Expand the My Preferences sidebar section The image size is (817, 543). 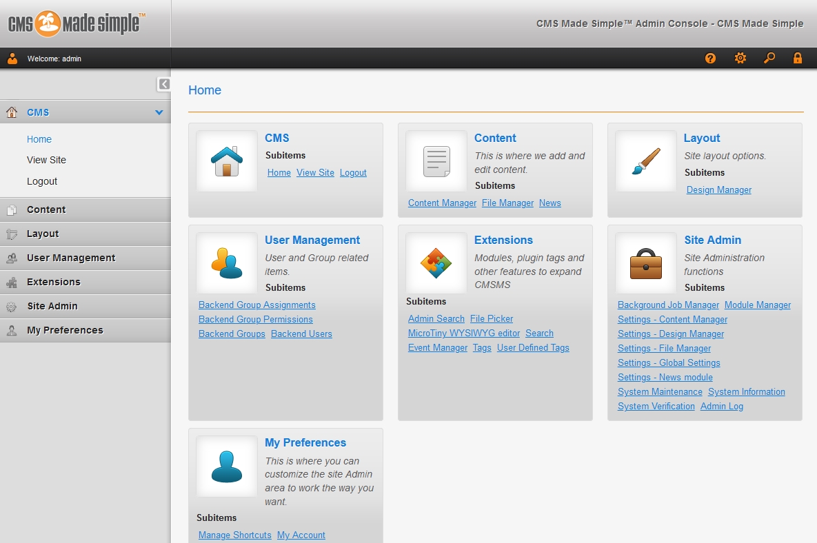click(85, 331)
